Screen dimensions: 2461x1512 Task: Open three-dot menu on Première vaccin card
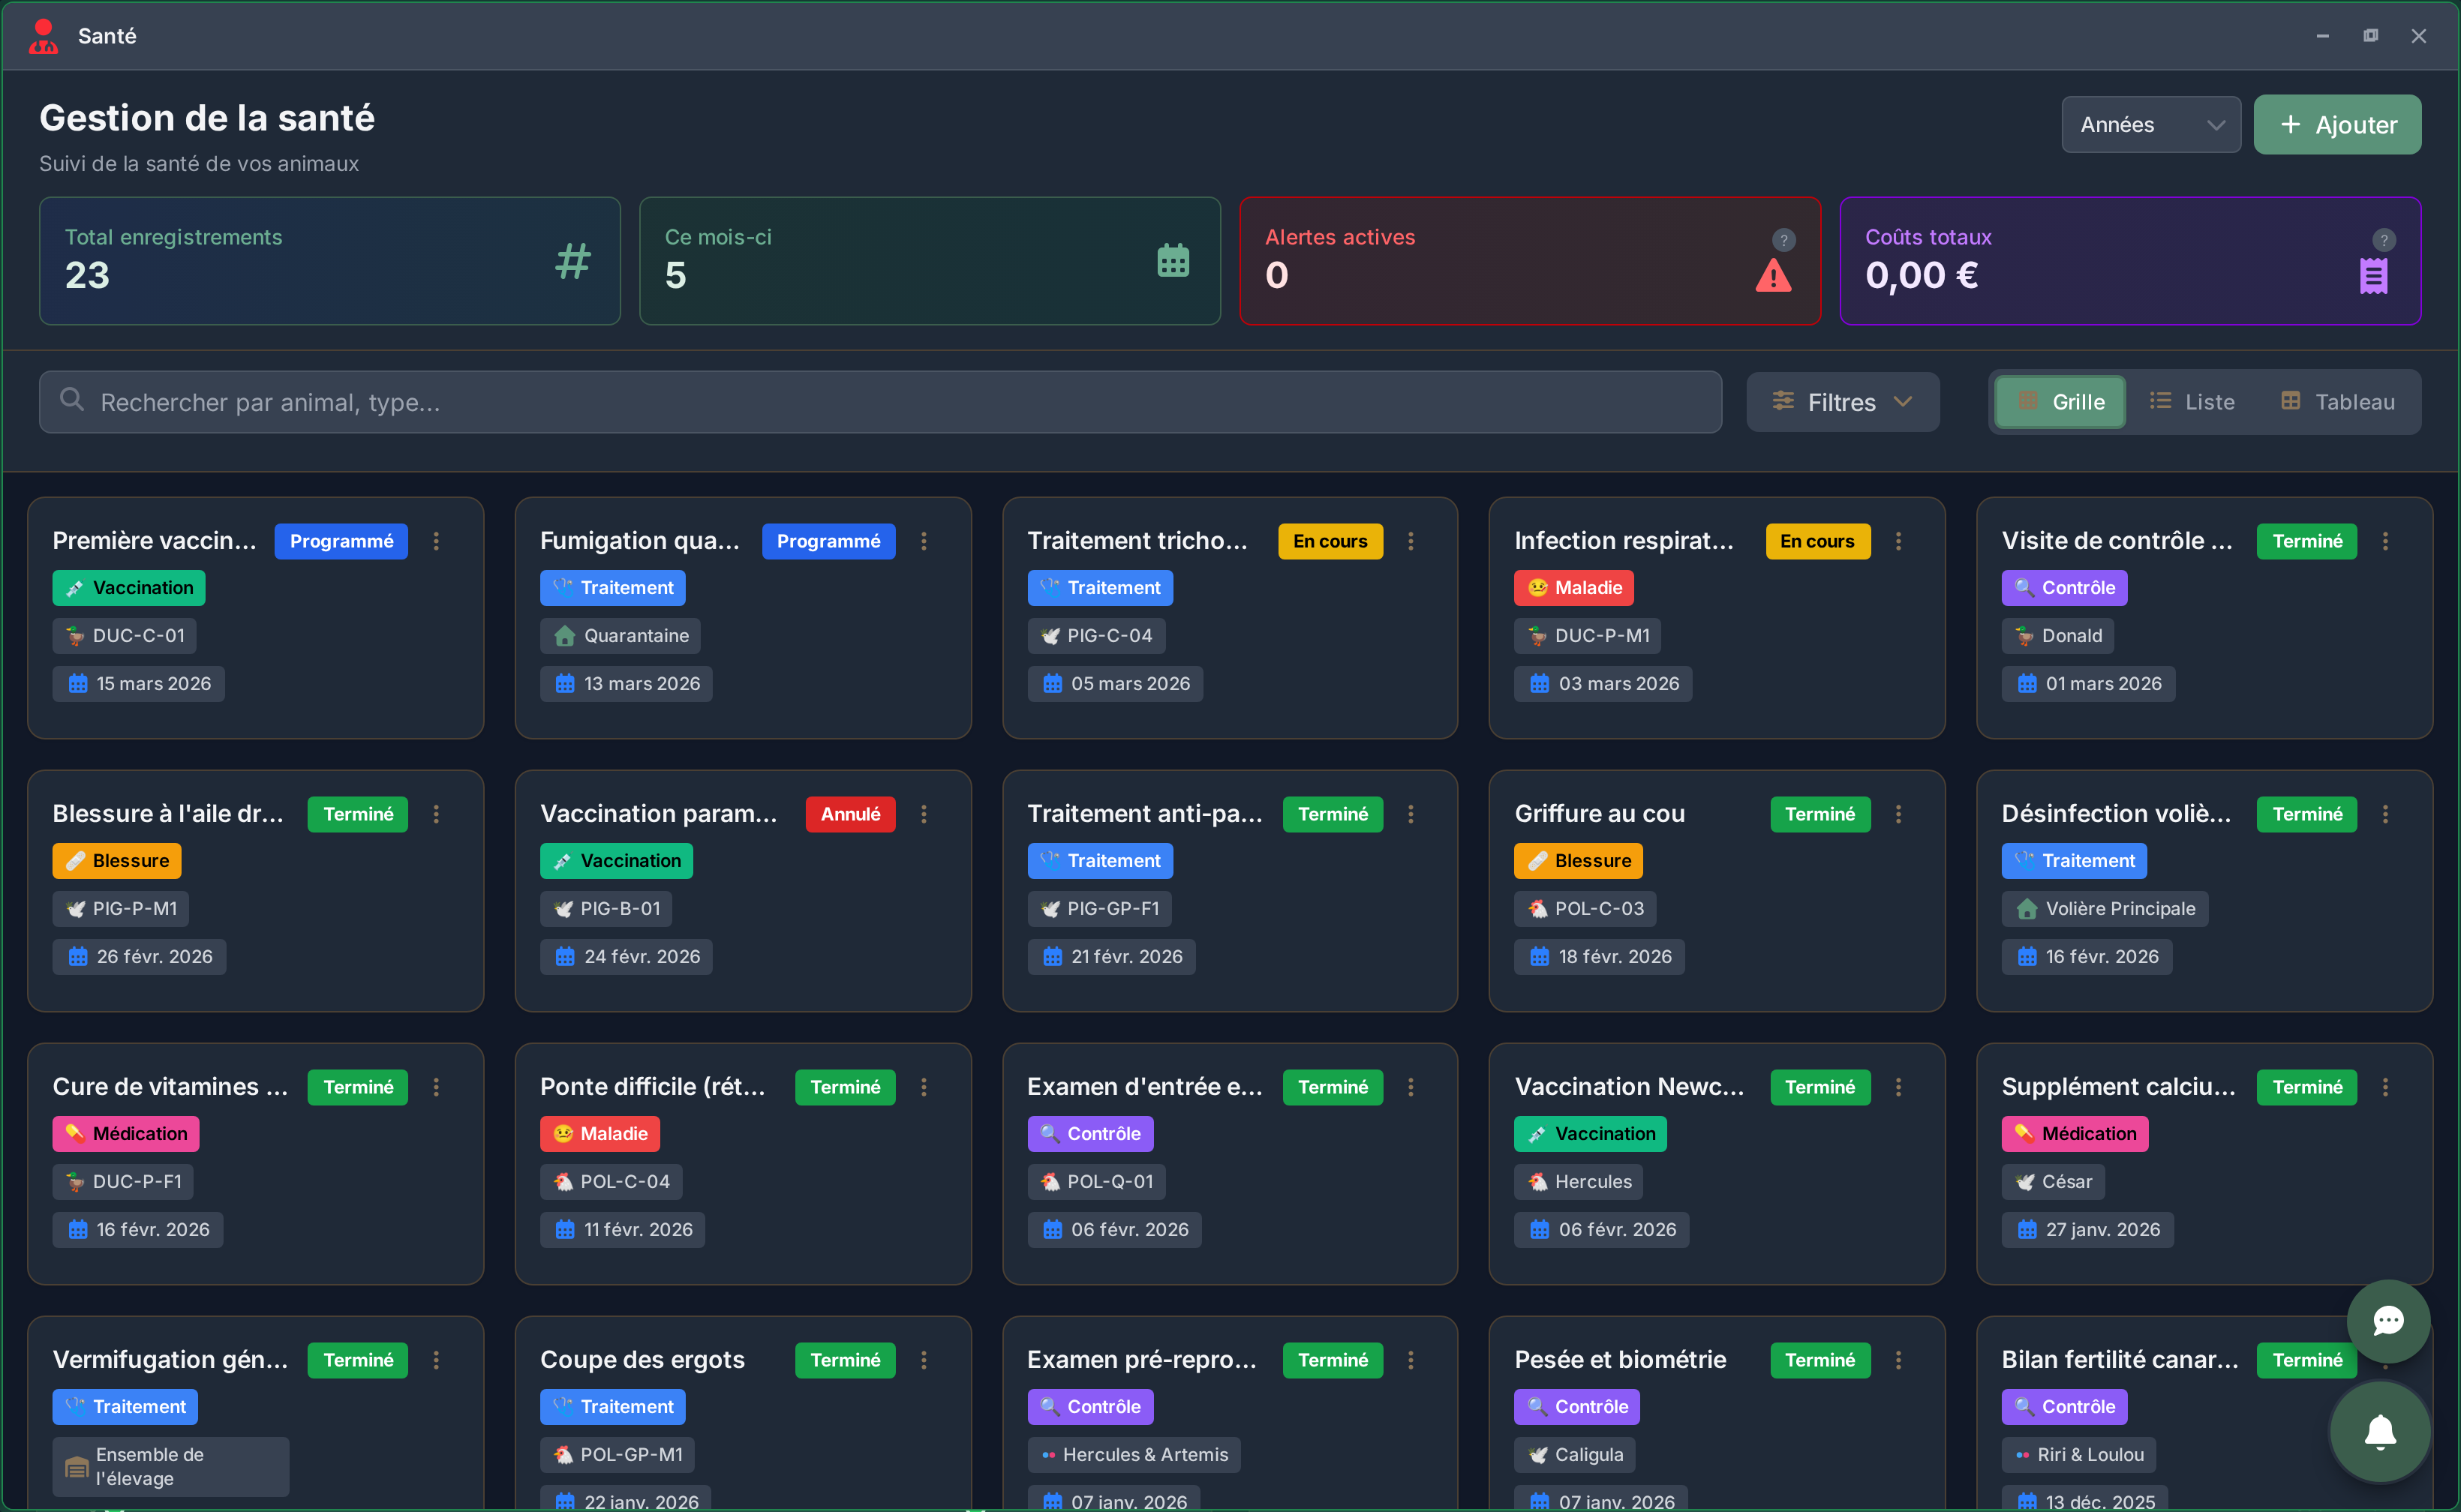click(x=436, y=541)
